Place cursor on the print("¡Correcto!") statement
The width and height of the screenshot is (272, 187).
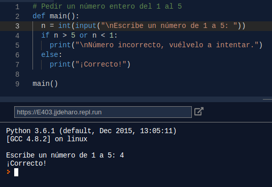(x=90, y=65)
